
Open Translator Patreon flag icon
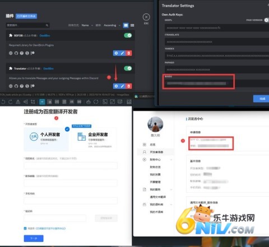[33, 86]
